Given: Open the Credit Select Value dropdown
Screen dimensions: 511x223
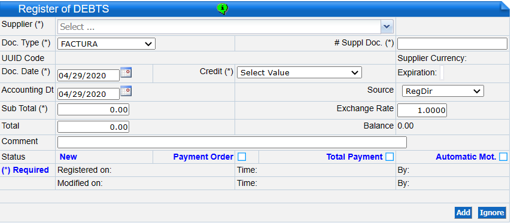Looking at the screenshot, I should tap(299, 72).
